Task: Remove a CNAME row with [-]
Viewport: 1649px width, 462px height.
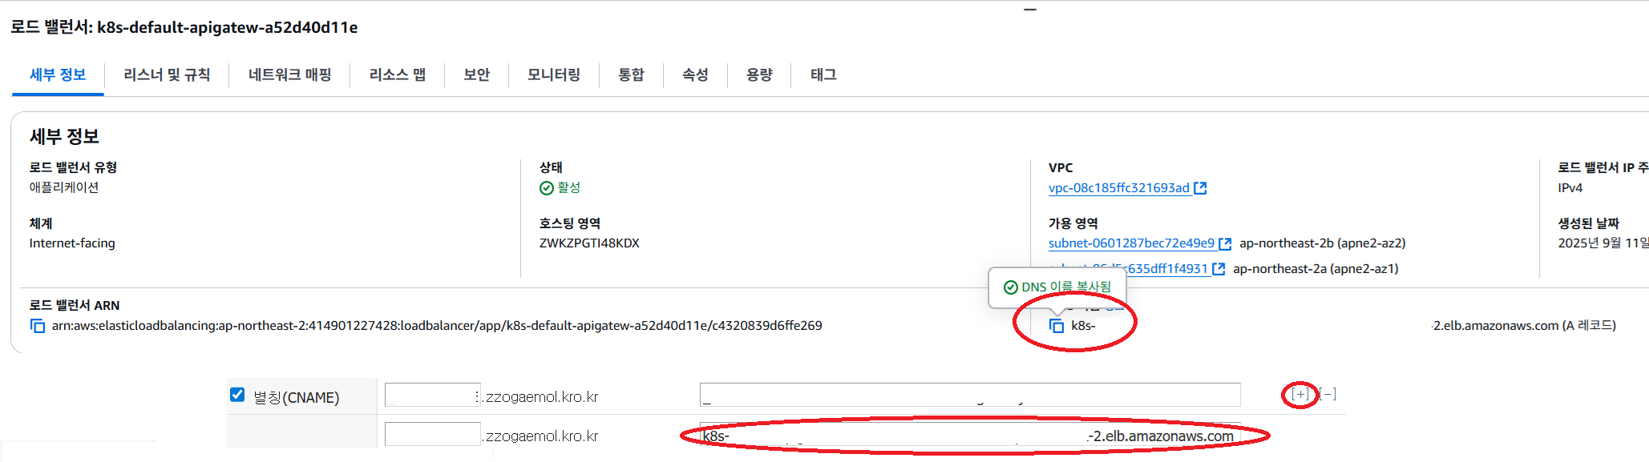Action: pyautogui.click(x=1328, y=394)
